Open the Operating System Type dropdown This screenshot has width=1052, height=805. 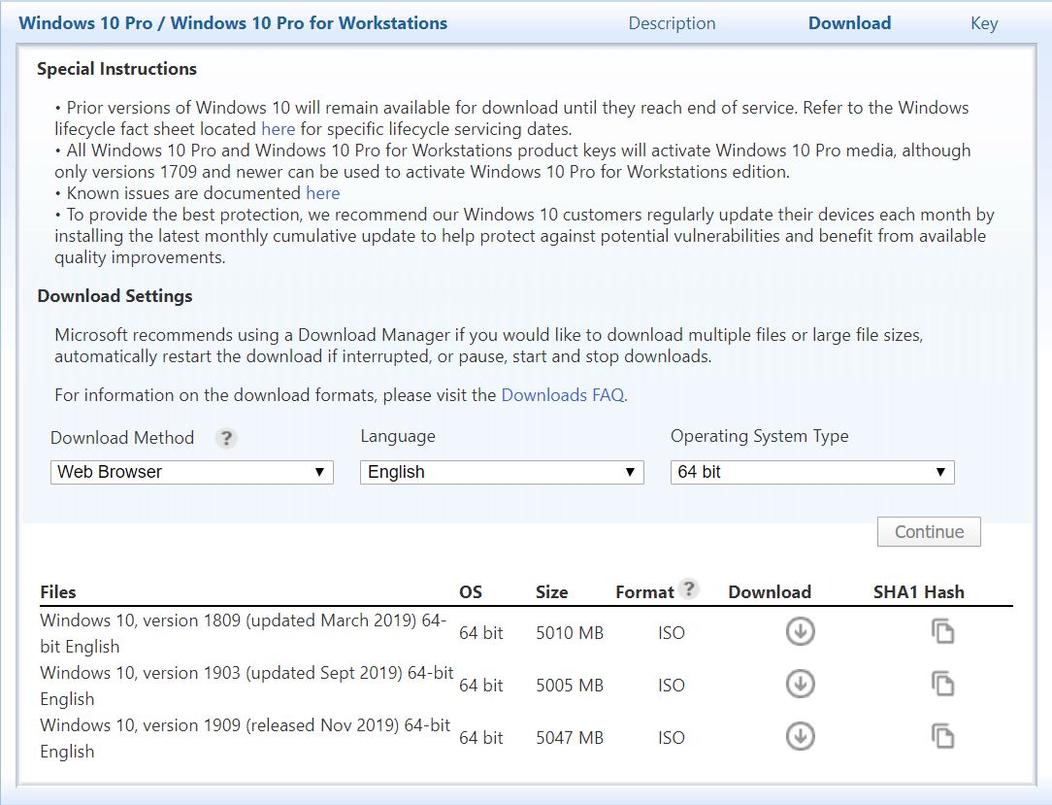pyautogui.click(x=812, y=472)
